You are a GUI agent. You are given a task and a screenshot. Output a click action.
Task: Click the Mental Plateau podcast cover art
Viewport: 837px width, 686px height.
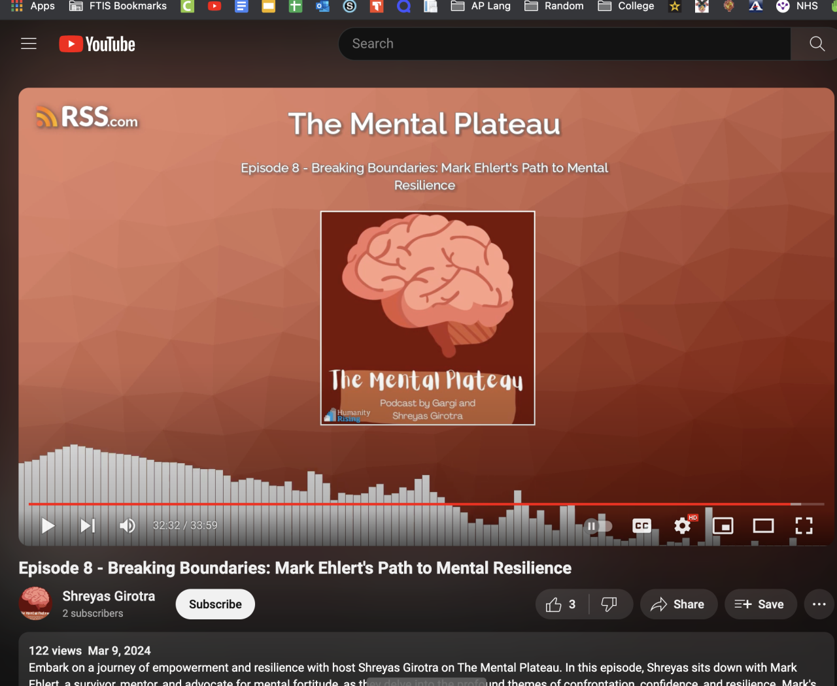coord(428,318)
